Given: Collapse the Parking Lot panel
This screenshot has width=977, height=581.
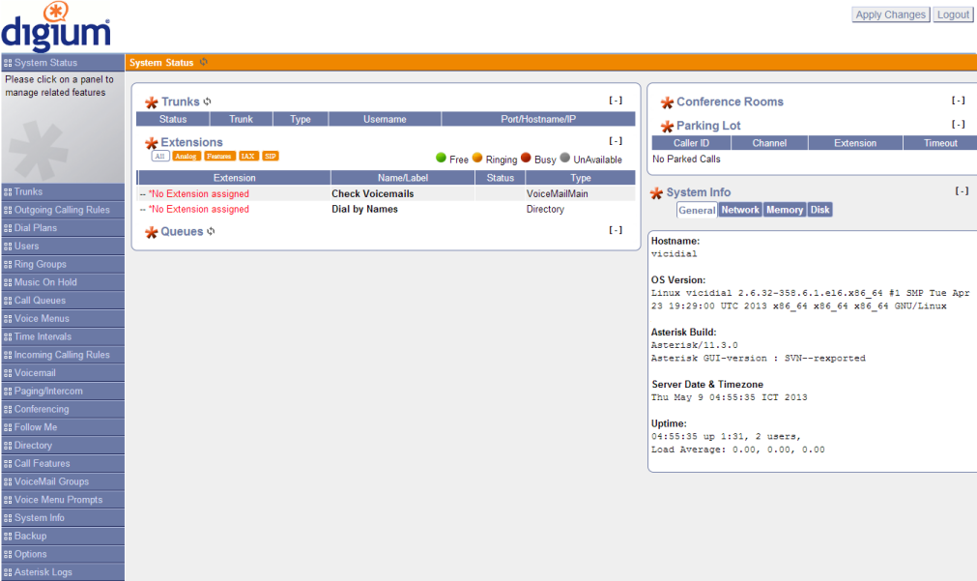Looking at the screenshot, I should (959, 125).
